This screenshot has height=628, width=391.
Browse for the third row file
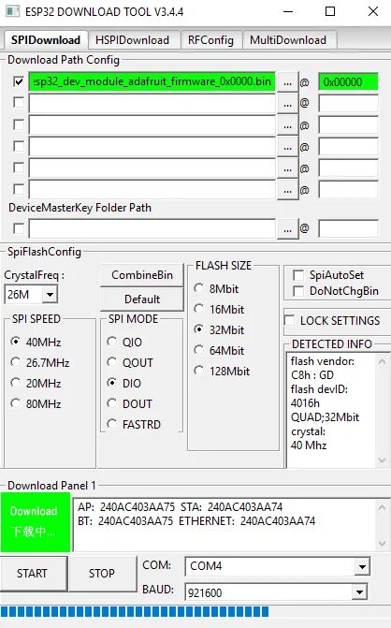click(287, 125)
